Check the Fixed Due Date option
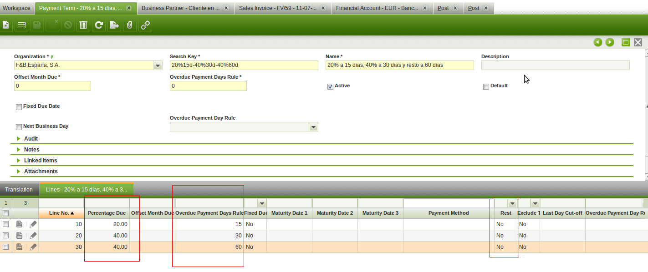The width and height of the screenshot is (648, 272). click(19, 107)
